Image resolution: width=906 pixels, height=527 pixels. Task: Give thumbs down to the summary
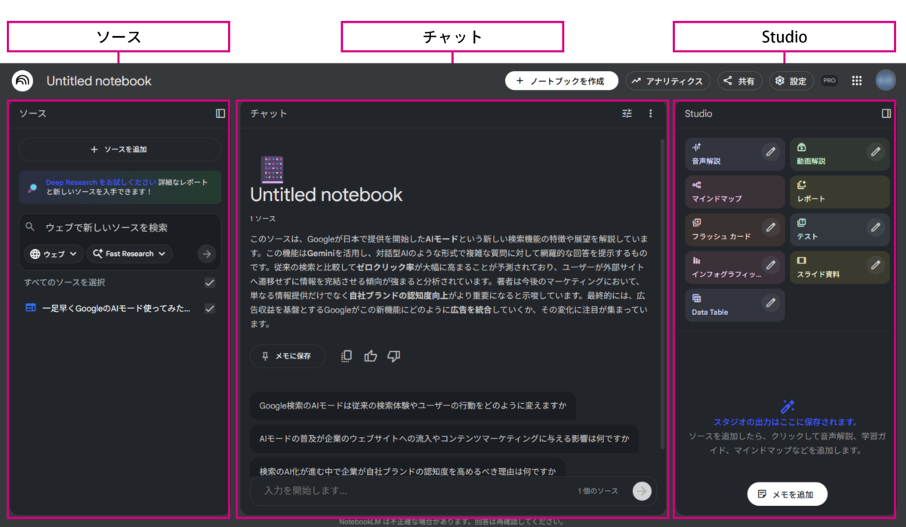click(x=393, y=356)
